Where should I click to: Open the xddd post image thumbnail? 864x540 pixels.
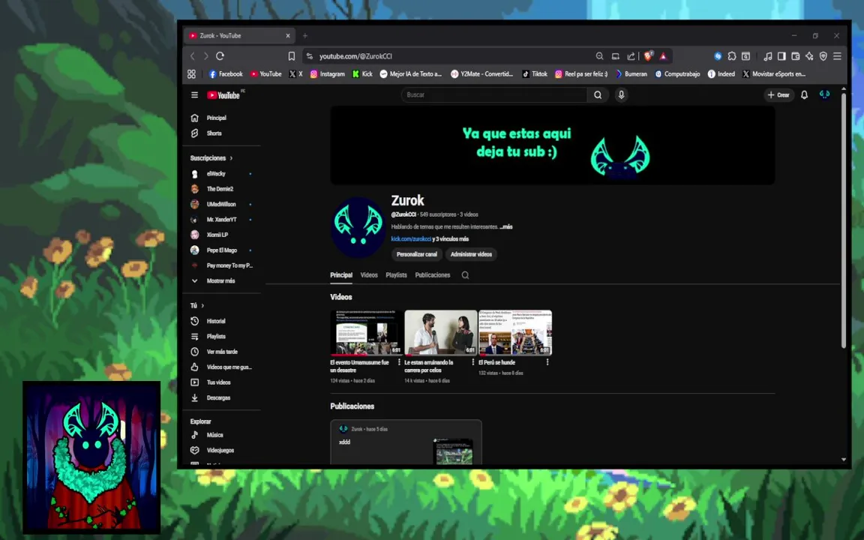(454, 451)
